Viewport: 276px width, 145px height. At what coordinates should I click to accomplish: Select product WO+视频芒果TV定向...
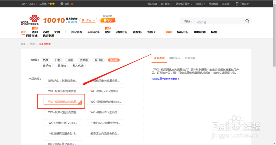point(63,123)
